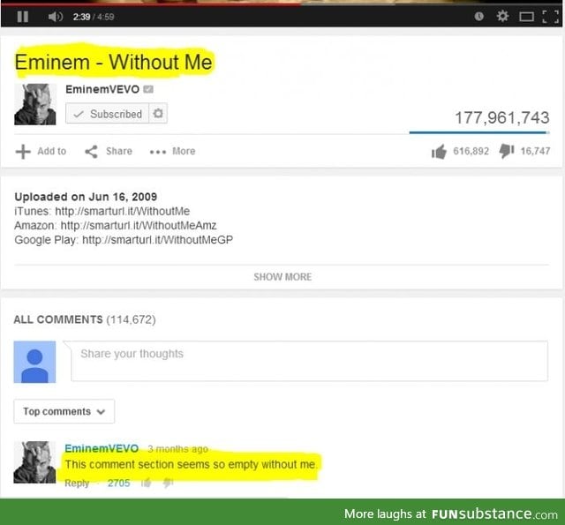Viewport: 565px width, 525px height.
Task: Click the Share your thoughts comment box
Action: point(309,361)
